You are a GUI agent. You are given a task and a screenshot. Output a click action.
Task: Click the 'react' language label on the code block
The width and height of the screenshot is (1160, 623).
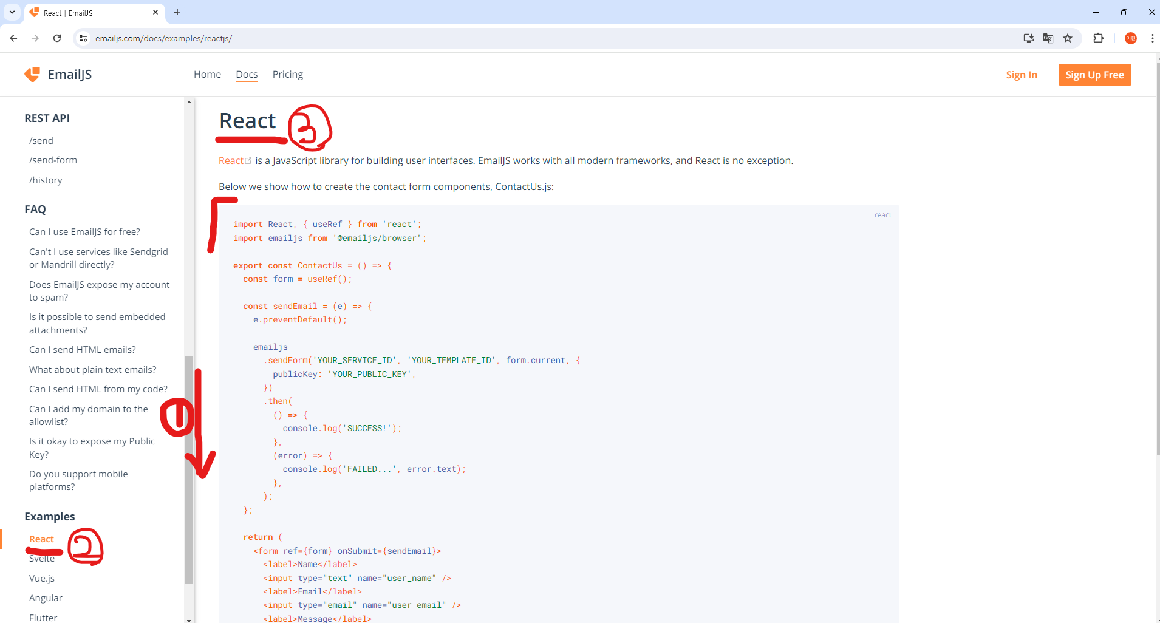883,215
